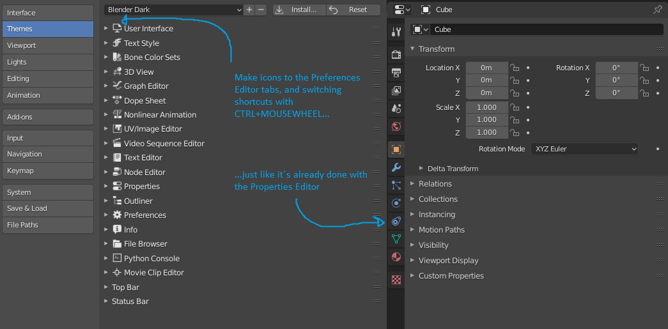Toggle the lock for Rotation X
Viewport: 668px width, 329px height.
point(645,68)
